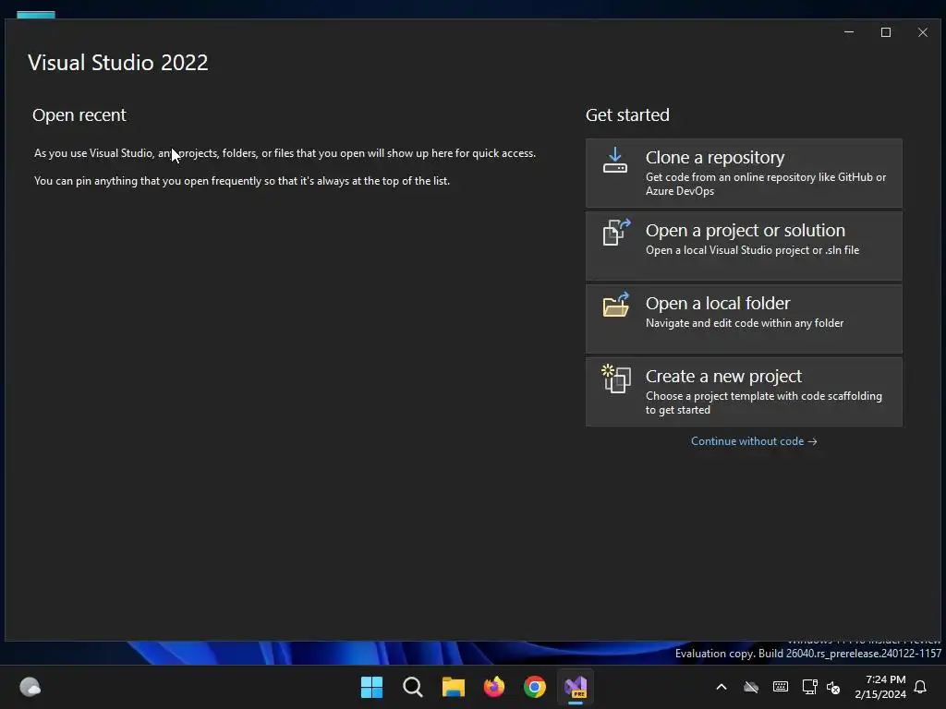Image resolution: width=946 pixels, height=709 pixels.
Task: Open the weather widget on the taskbar
Action: 30,687
